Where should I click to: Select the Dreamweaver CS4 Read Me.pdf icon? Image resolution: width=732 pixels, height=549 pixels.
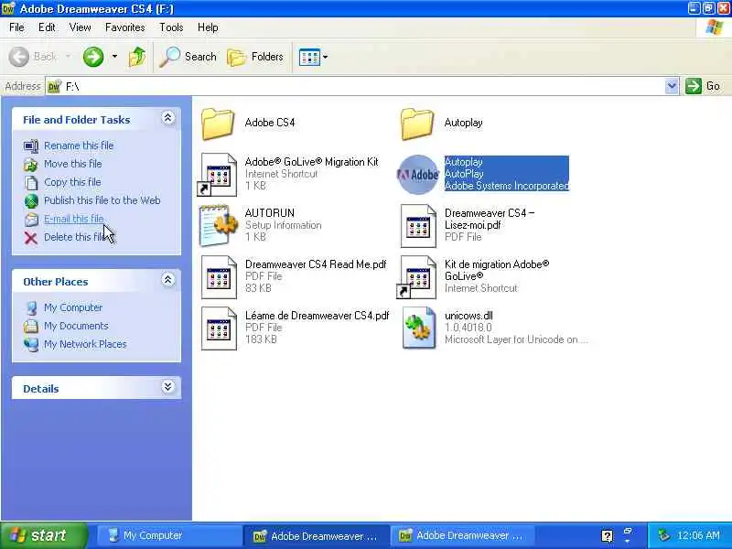[x=219, y=277]
